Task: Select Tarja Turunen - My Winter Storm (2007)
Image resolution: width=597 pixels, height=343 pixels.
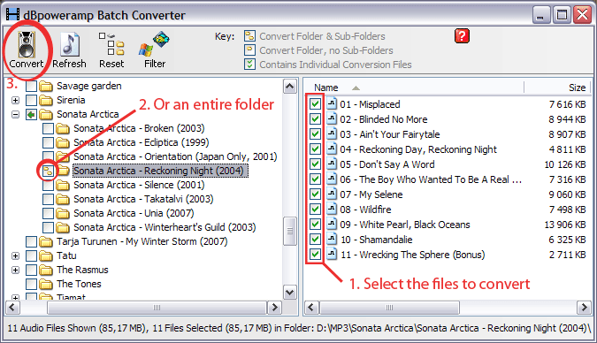Action: click(x=142, y=241)
